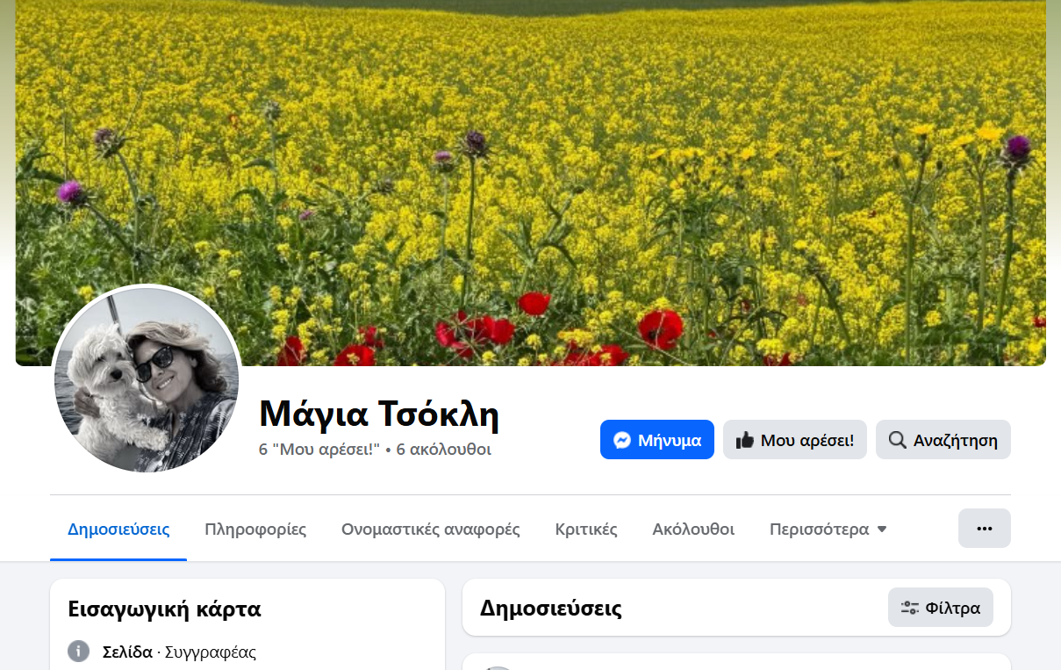Send a message via the Μήνυμα button
This screenshot has width=1061, height=670.
pos(657,440)
